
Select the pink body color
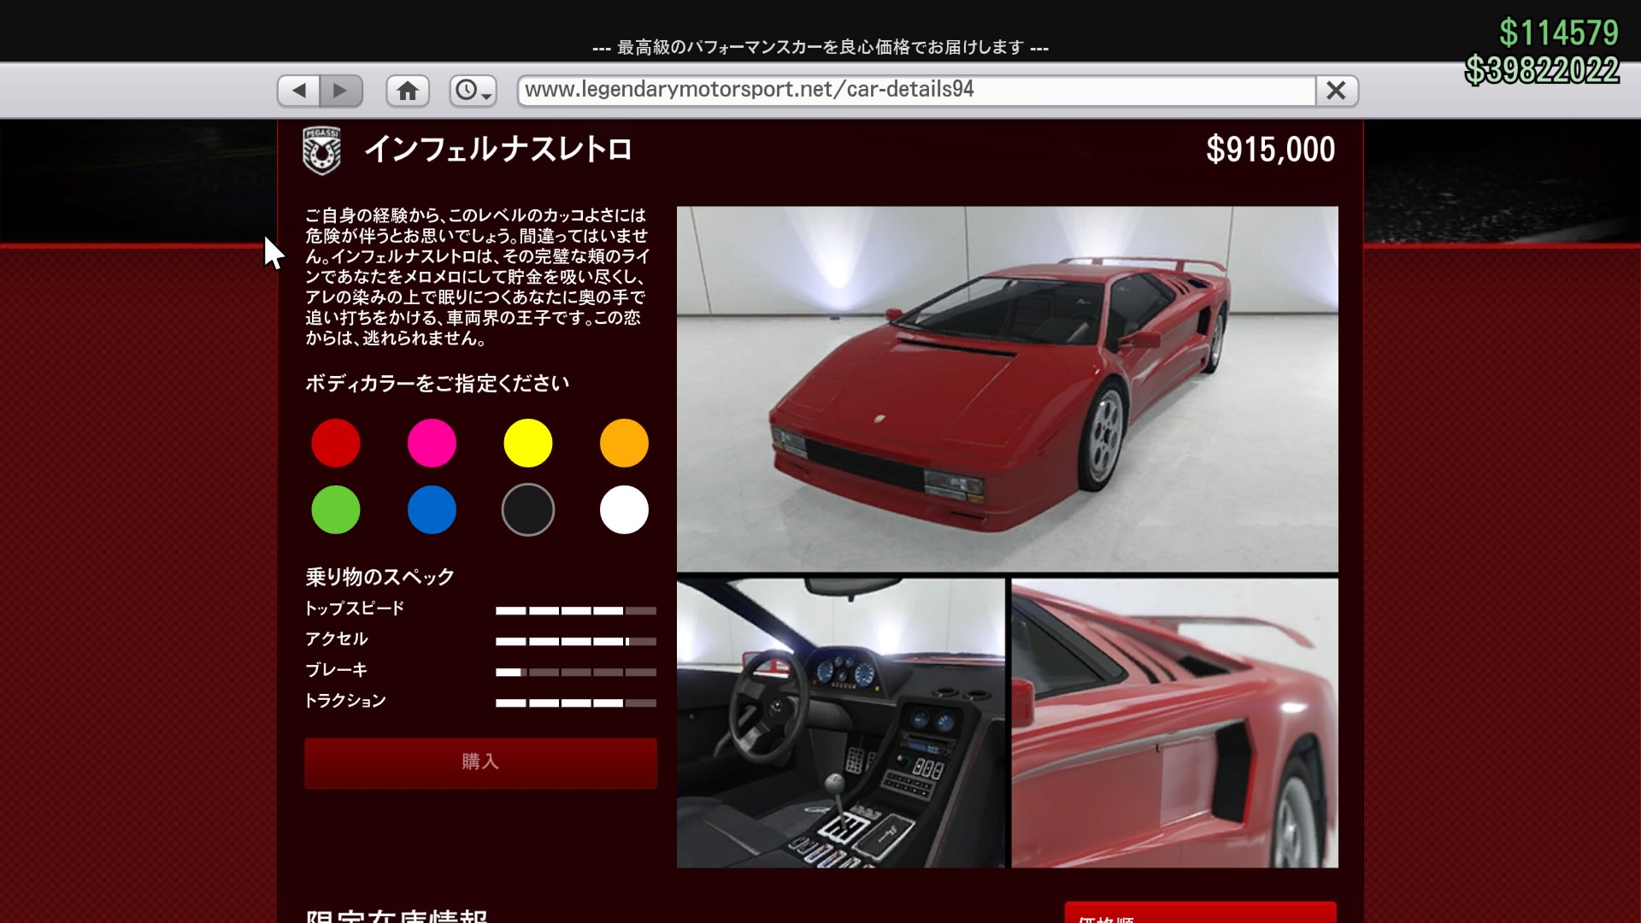(432, 443)
